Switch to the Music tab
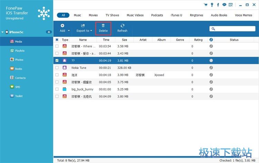Screen dimensions: 259x163 click(77, 15)
